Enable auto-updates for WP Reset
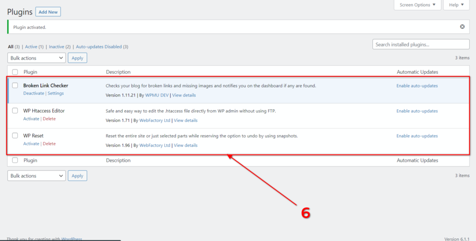This screenshot has width=476, height=241. [x=417, y=136]
